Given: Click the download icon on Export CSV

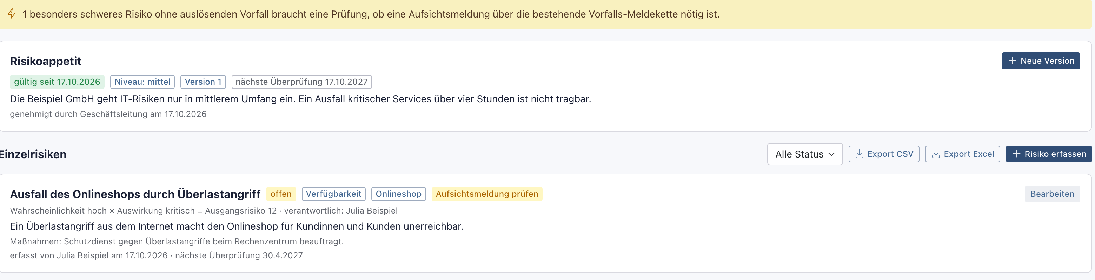Looking at the screenshot, I should tap(859, 154).
